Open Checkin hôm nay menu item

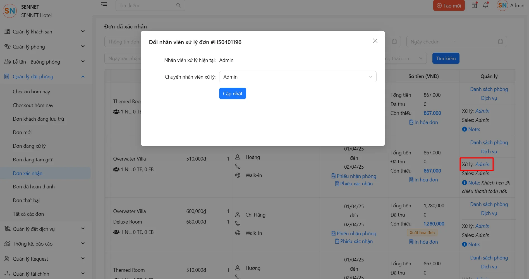pos(31,92)
